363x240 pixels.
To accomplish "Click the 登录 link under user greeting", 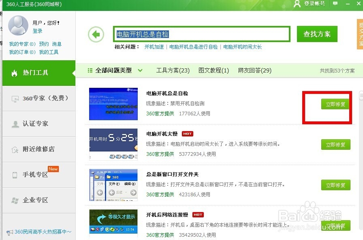I will point(38,31).
